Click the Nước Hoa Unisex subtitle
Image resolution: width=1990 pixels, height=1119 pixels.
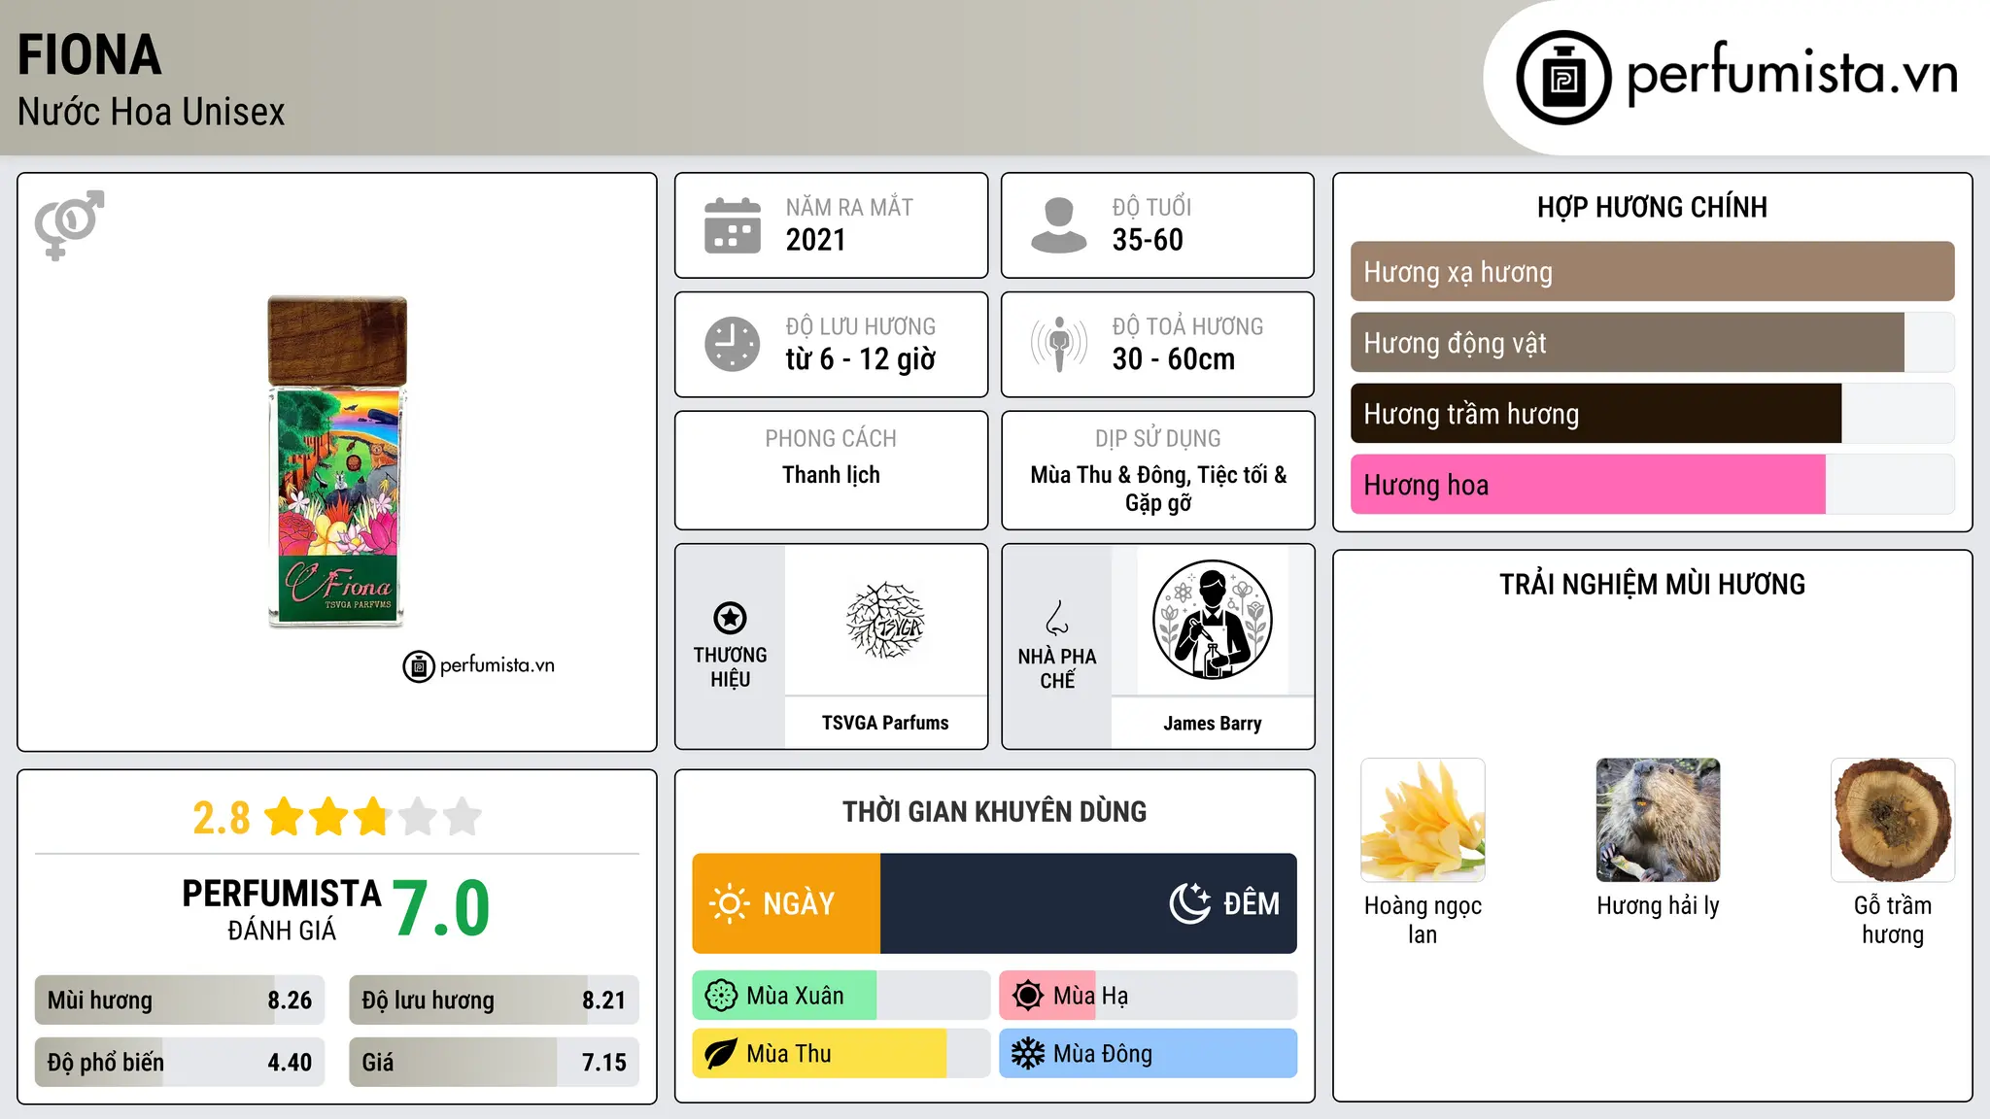coord(152,112)
